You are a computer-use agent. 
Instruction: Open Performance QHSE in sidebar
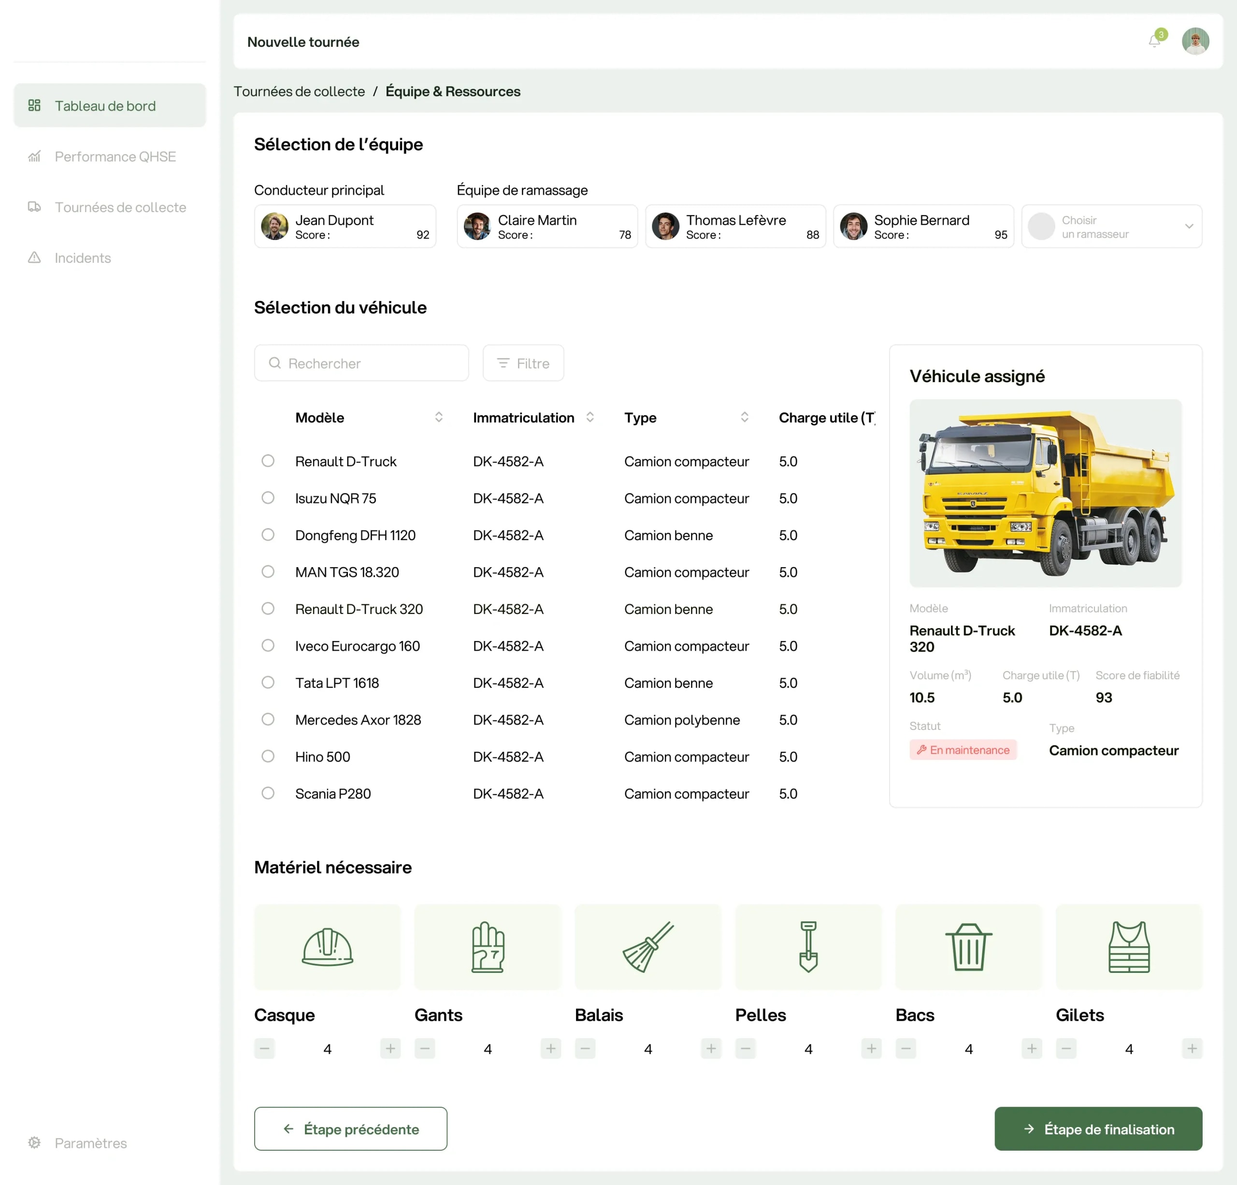point(110,157)
